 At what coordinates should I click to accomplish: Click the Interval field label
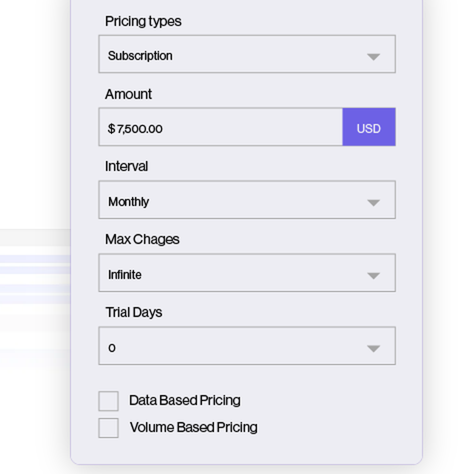[x=126, y=166]
